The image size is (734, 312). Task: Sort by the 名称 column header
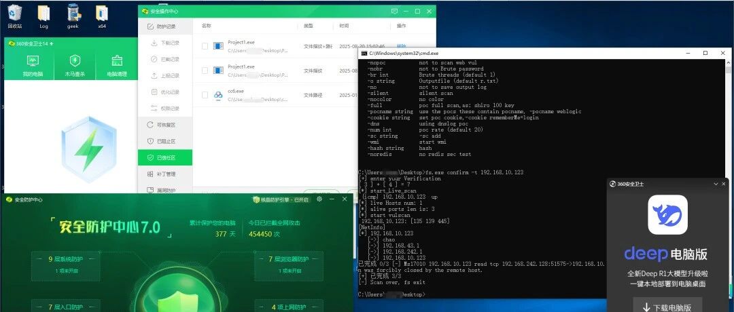[207, 26]
